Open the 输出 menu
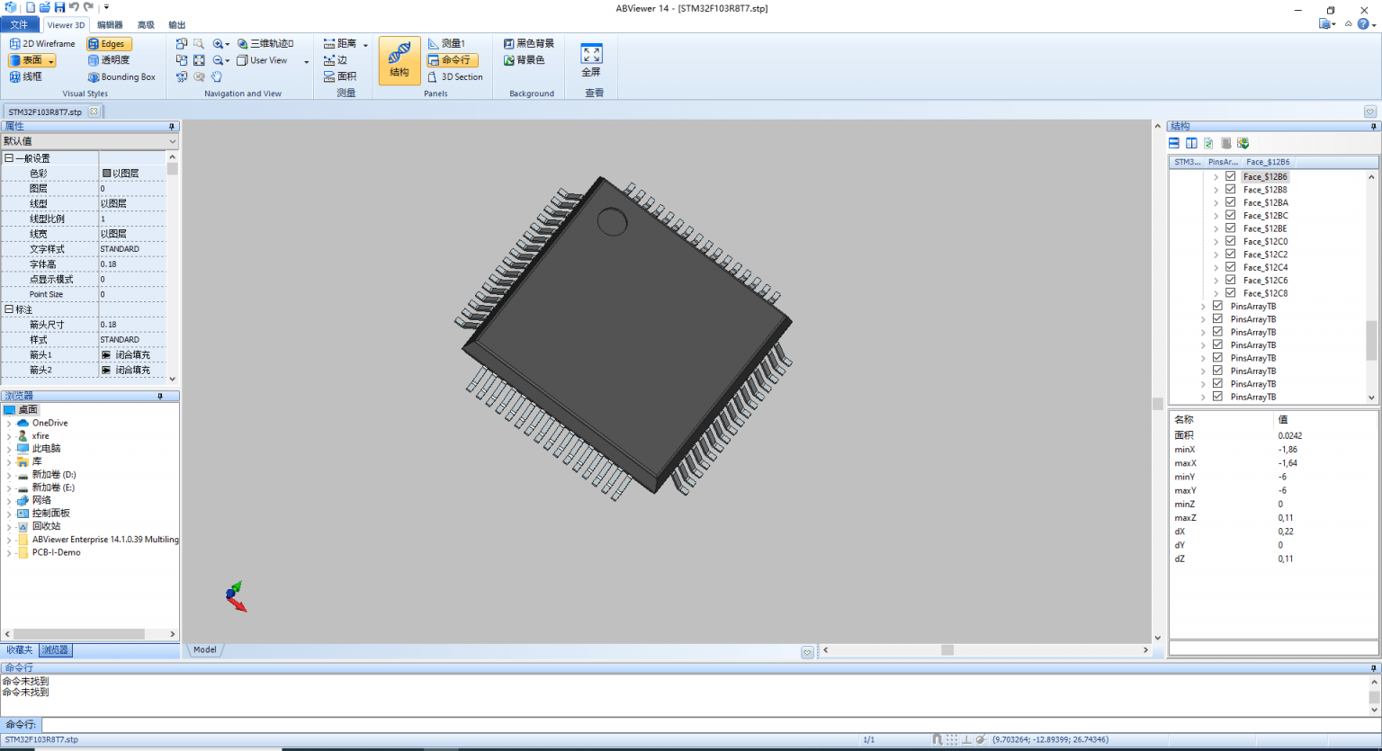The width and height of the screenshot is (1382, 751). 176,24
